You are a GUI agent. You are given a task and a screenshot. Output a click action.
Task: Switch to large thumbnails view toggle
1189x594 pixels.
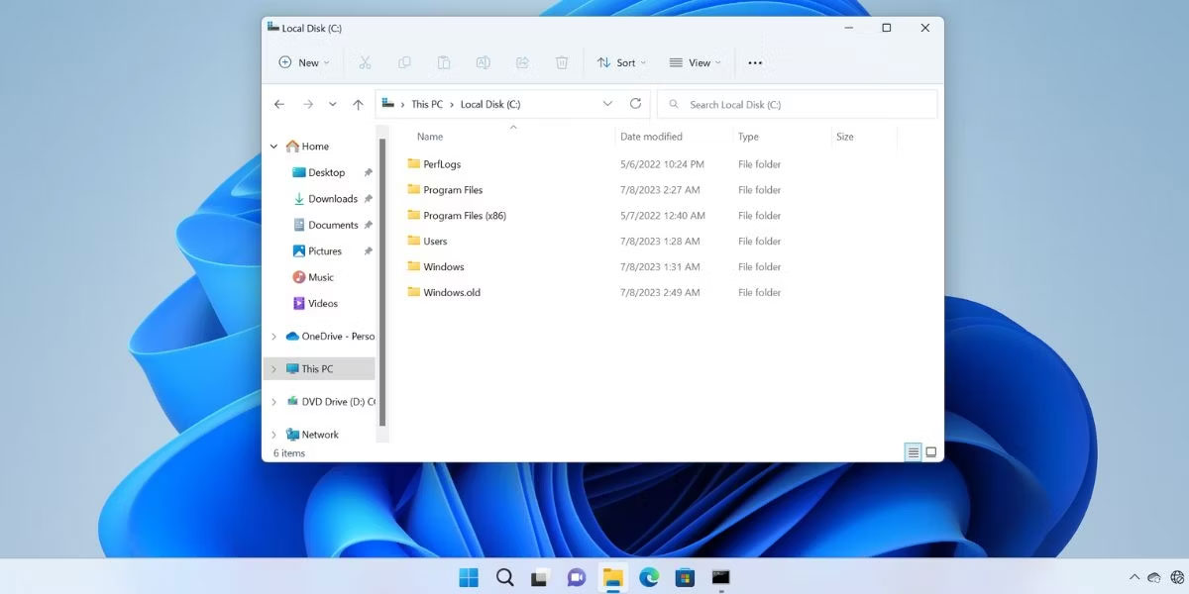[930, 452]
